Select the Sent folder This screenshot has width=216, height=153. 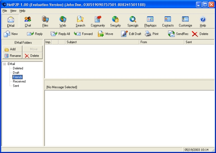(x=16, y=86)
